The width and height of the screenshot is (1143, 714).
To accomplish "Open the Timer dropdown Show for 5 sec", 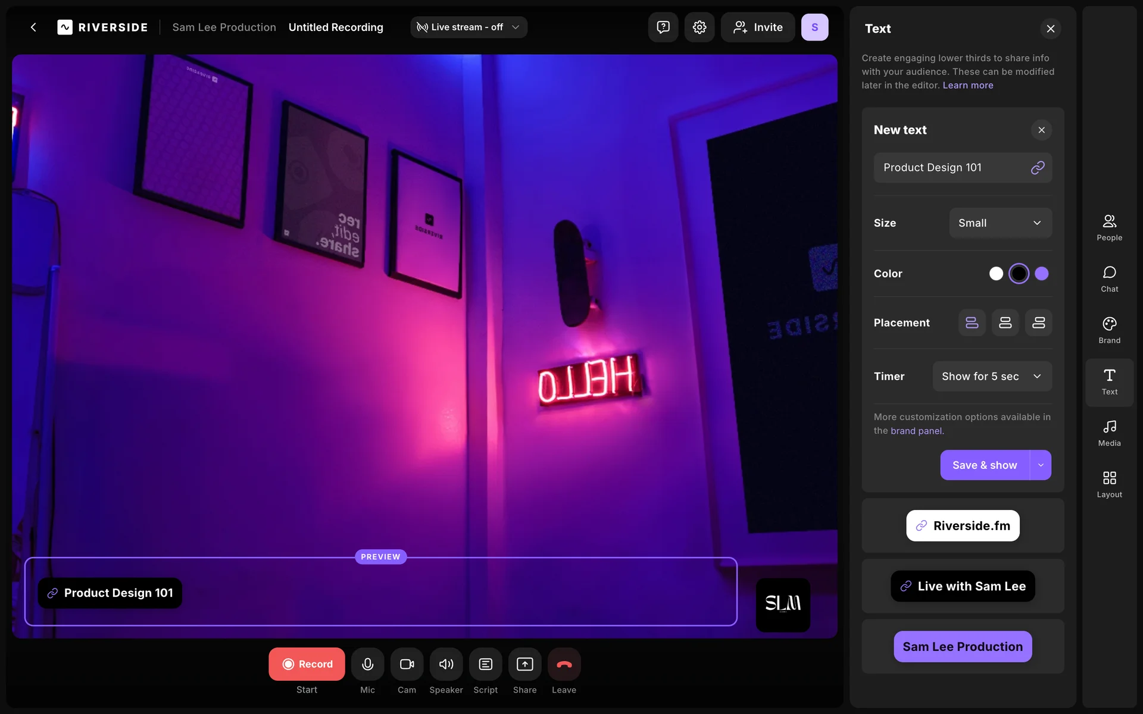I will click(x=992, y=376).
